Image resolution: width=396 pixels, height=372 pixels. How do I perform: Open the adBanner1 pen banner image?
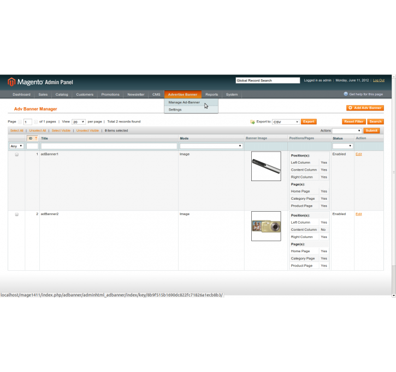pos(266,166)
